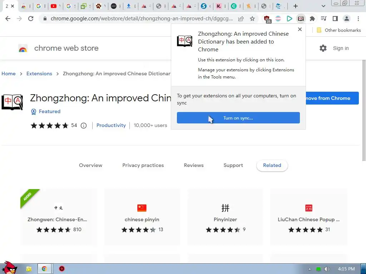Open the file explorer taskbar icon
366x274 pixels.
29,269
